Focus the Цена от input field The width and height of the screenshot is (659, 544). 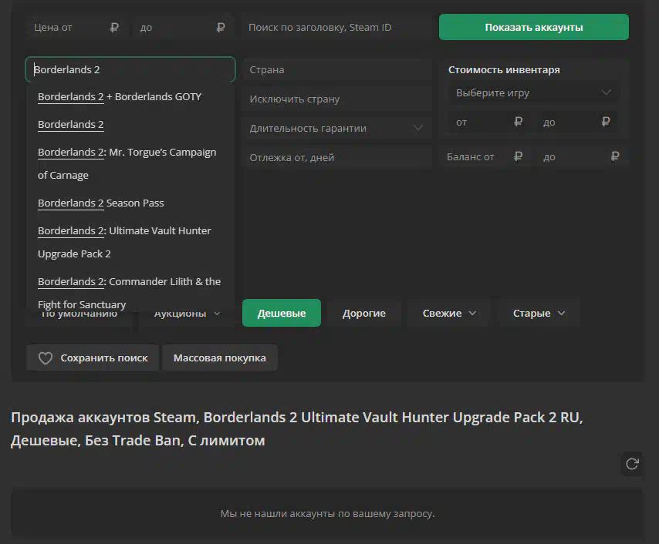(x=76, y=27)
